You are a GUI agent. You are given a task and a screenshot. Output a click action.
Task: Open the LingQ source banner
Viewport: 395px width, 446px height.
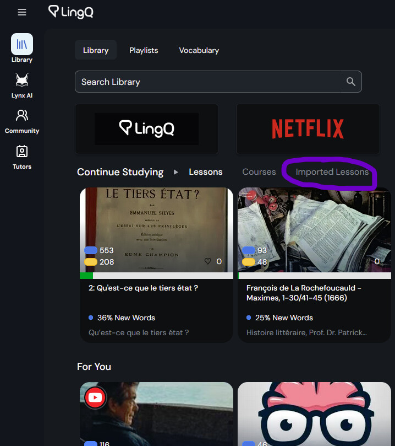[x=146, y=129]
